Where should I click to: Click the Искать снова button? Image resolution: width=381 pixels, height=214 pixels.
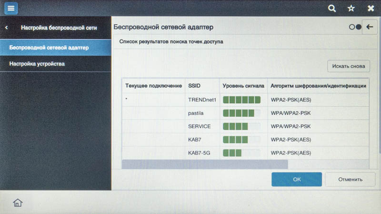click(349, 66)
